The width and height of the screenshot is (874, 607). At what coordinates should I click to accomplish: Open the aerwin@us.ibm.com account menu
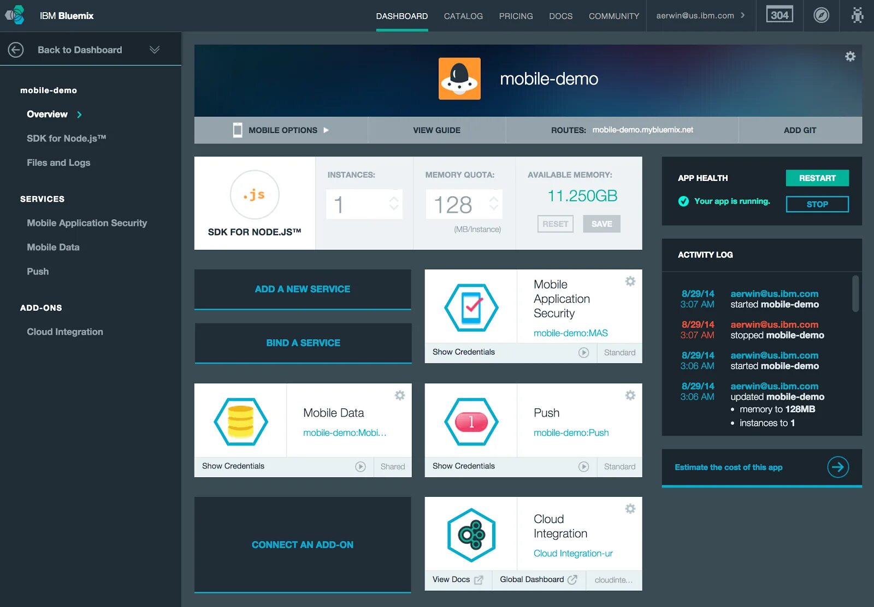pos(700,15)
